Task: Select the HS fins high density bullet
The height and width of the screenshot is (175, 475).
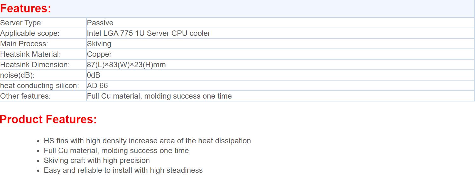Action: (147, 141)
